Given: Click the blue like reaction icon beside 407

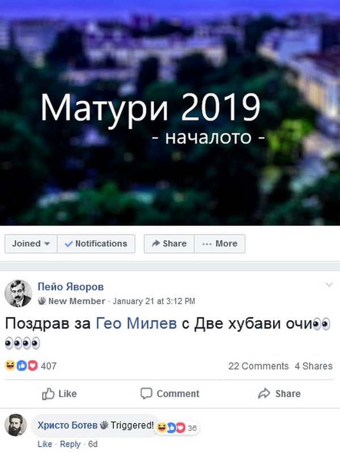Looking at the screenshot, I should (x=22, y=366).
